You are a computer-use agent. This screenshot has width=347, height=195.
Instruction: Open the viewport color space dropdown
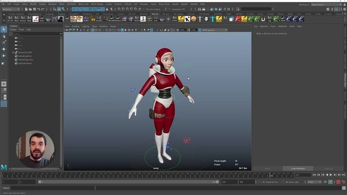pos(215,30)
